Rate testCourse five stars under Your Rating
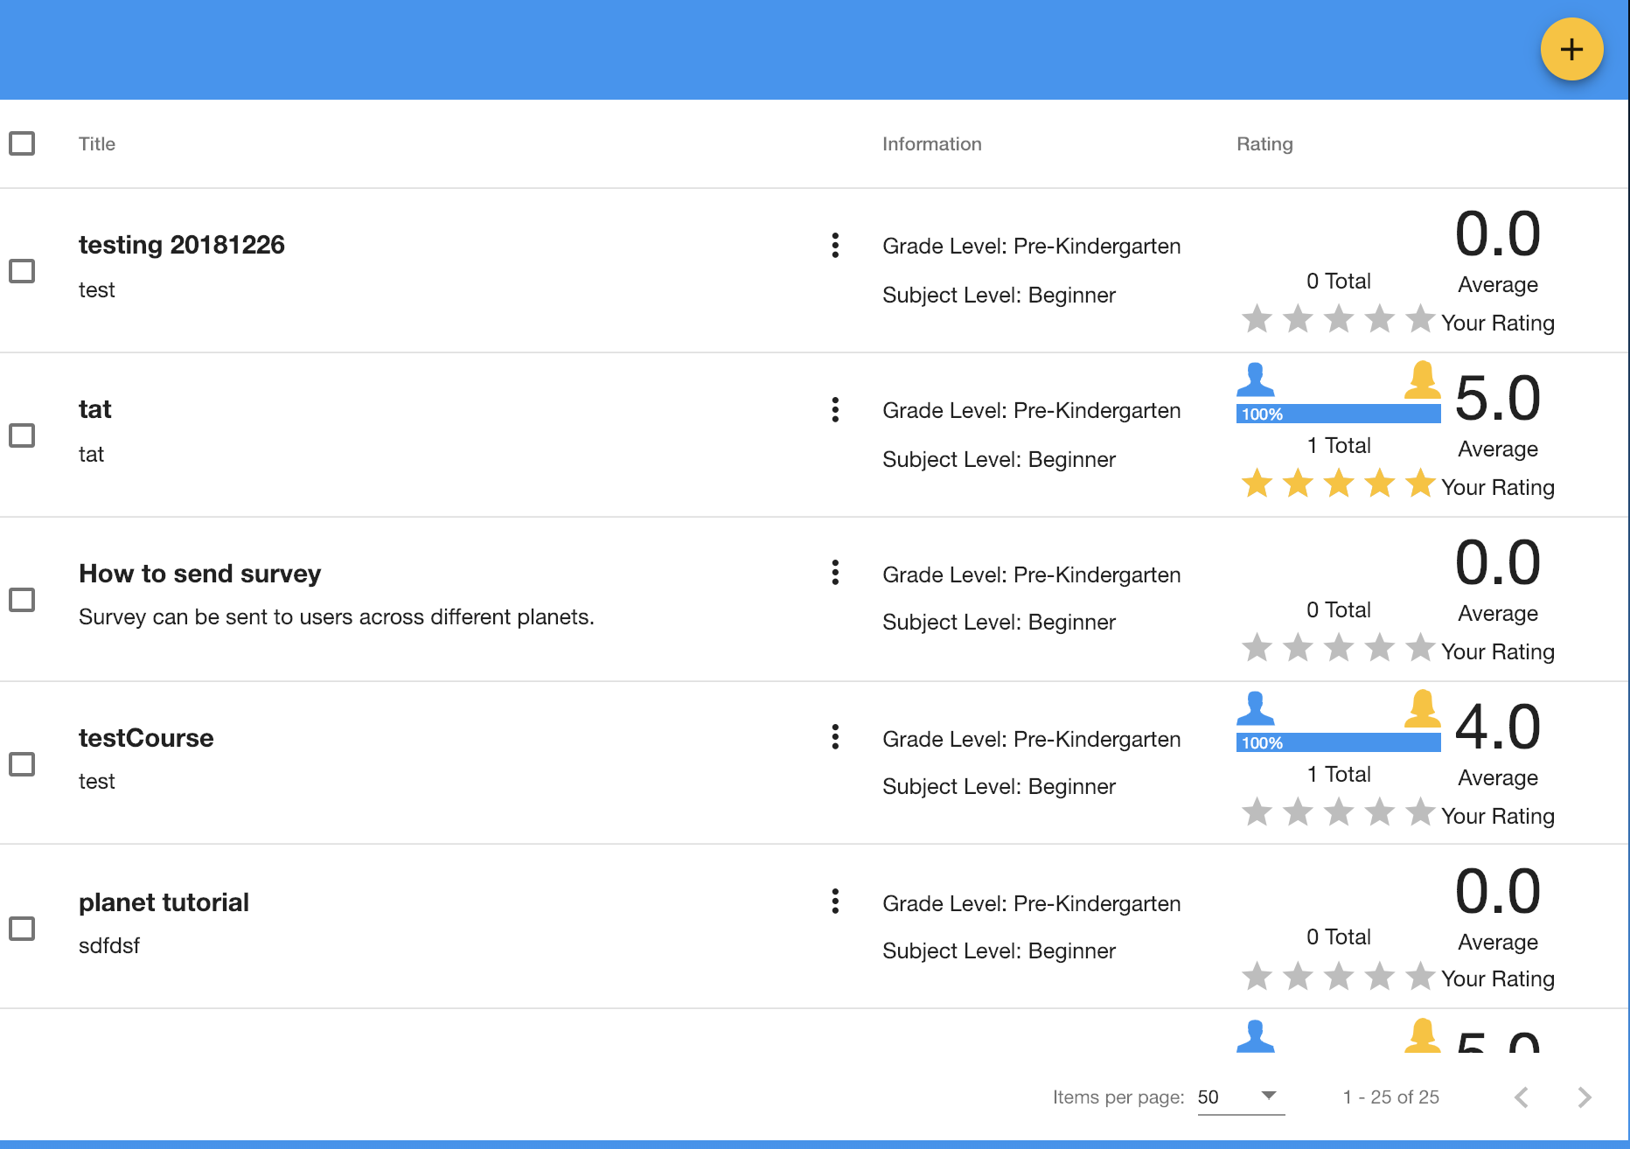 [x=1420, y=812]
